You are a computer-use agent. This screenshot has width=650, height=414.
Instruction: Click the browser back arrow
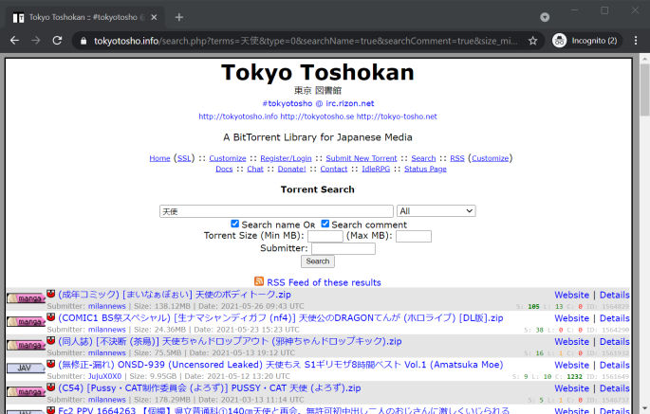pos(14,41)
